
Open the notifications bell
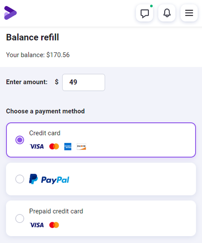point(167,13)
